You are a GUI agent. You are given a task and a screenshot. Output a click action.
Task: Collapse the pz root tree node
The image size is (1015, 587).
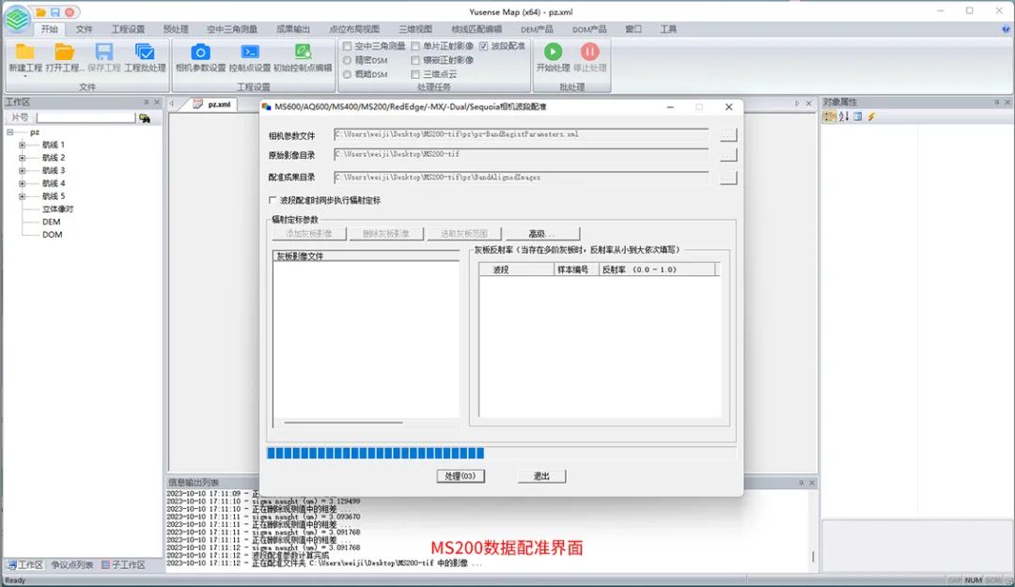(x=10, y=132)
